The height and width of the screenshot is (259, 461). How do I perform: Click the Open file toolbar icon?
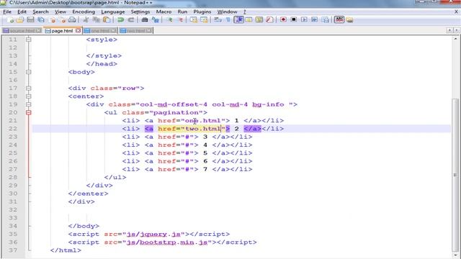[x=20, y=20]
